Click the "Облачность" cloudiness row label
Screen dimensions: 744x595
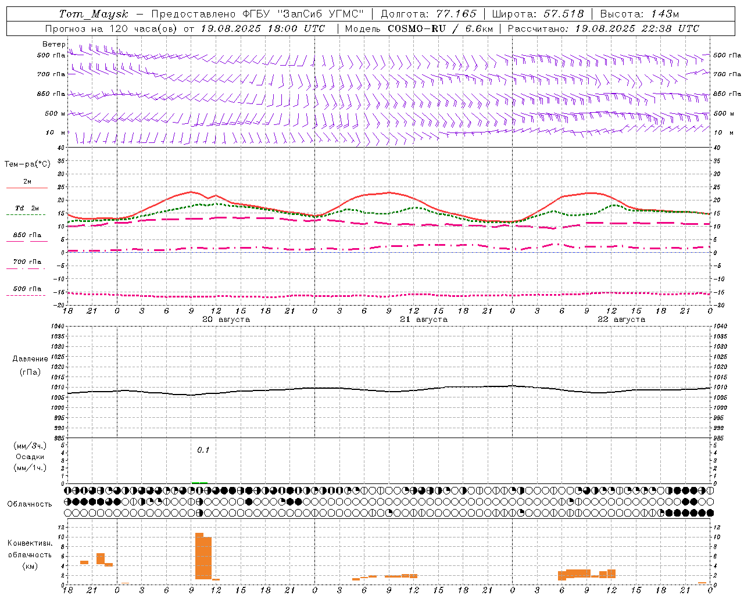(30, 504)
